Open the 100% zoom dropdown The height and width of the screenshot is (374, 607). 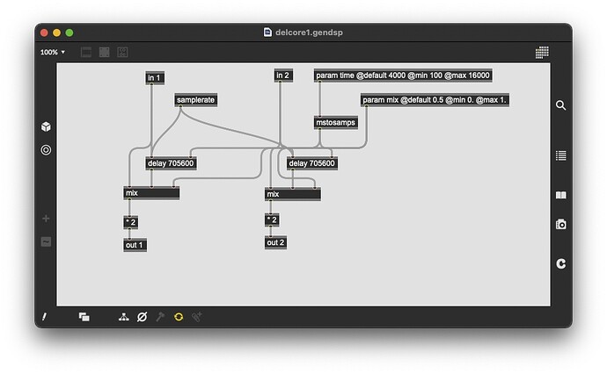click(53, 52)
